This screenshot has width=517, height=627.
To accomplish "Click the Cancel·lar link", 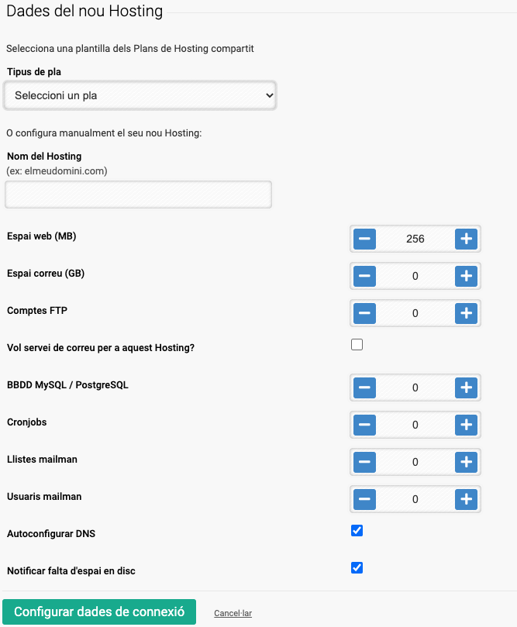I will coord(233,613).
